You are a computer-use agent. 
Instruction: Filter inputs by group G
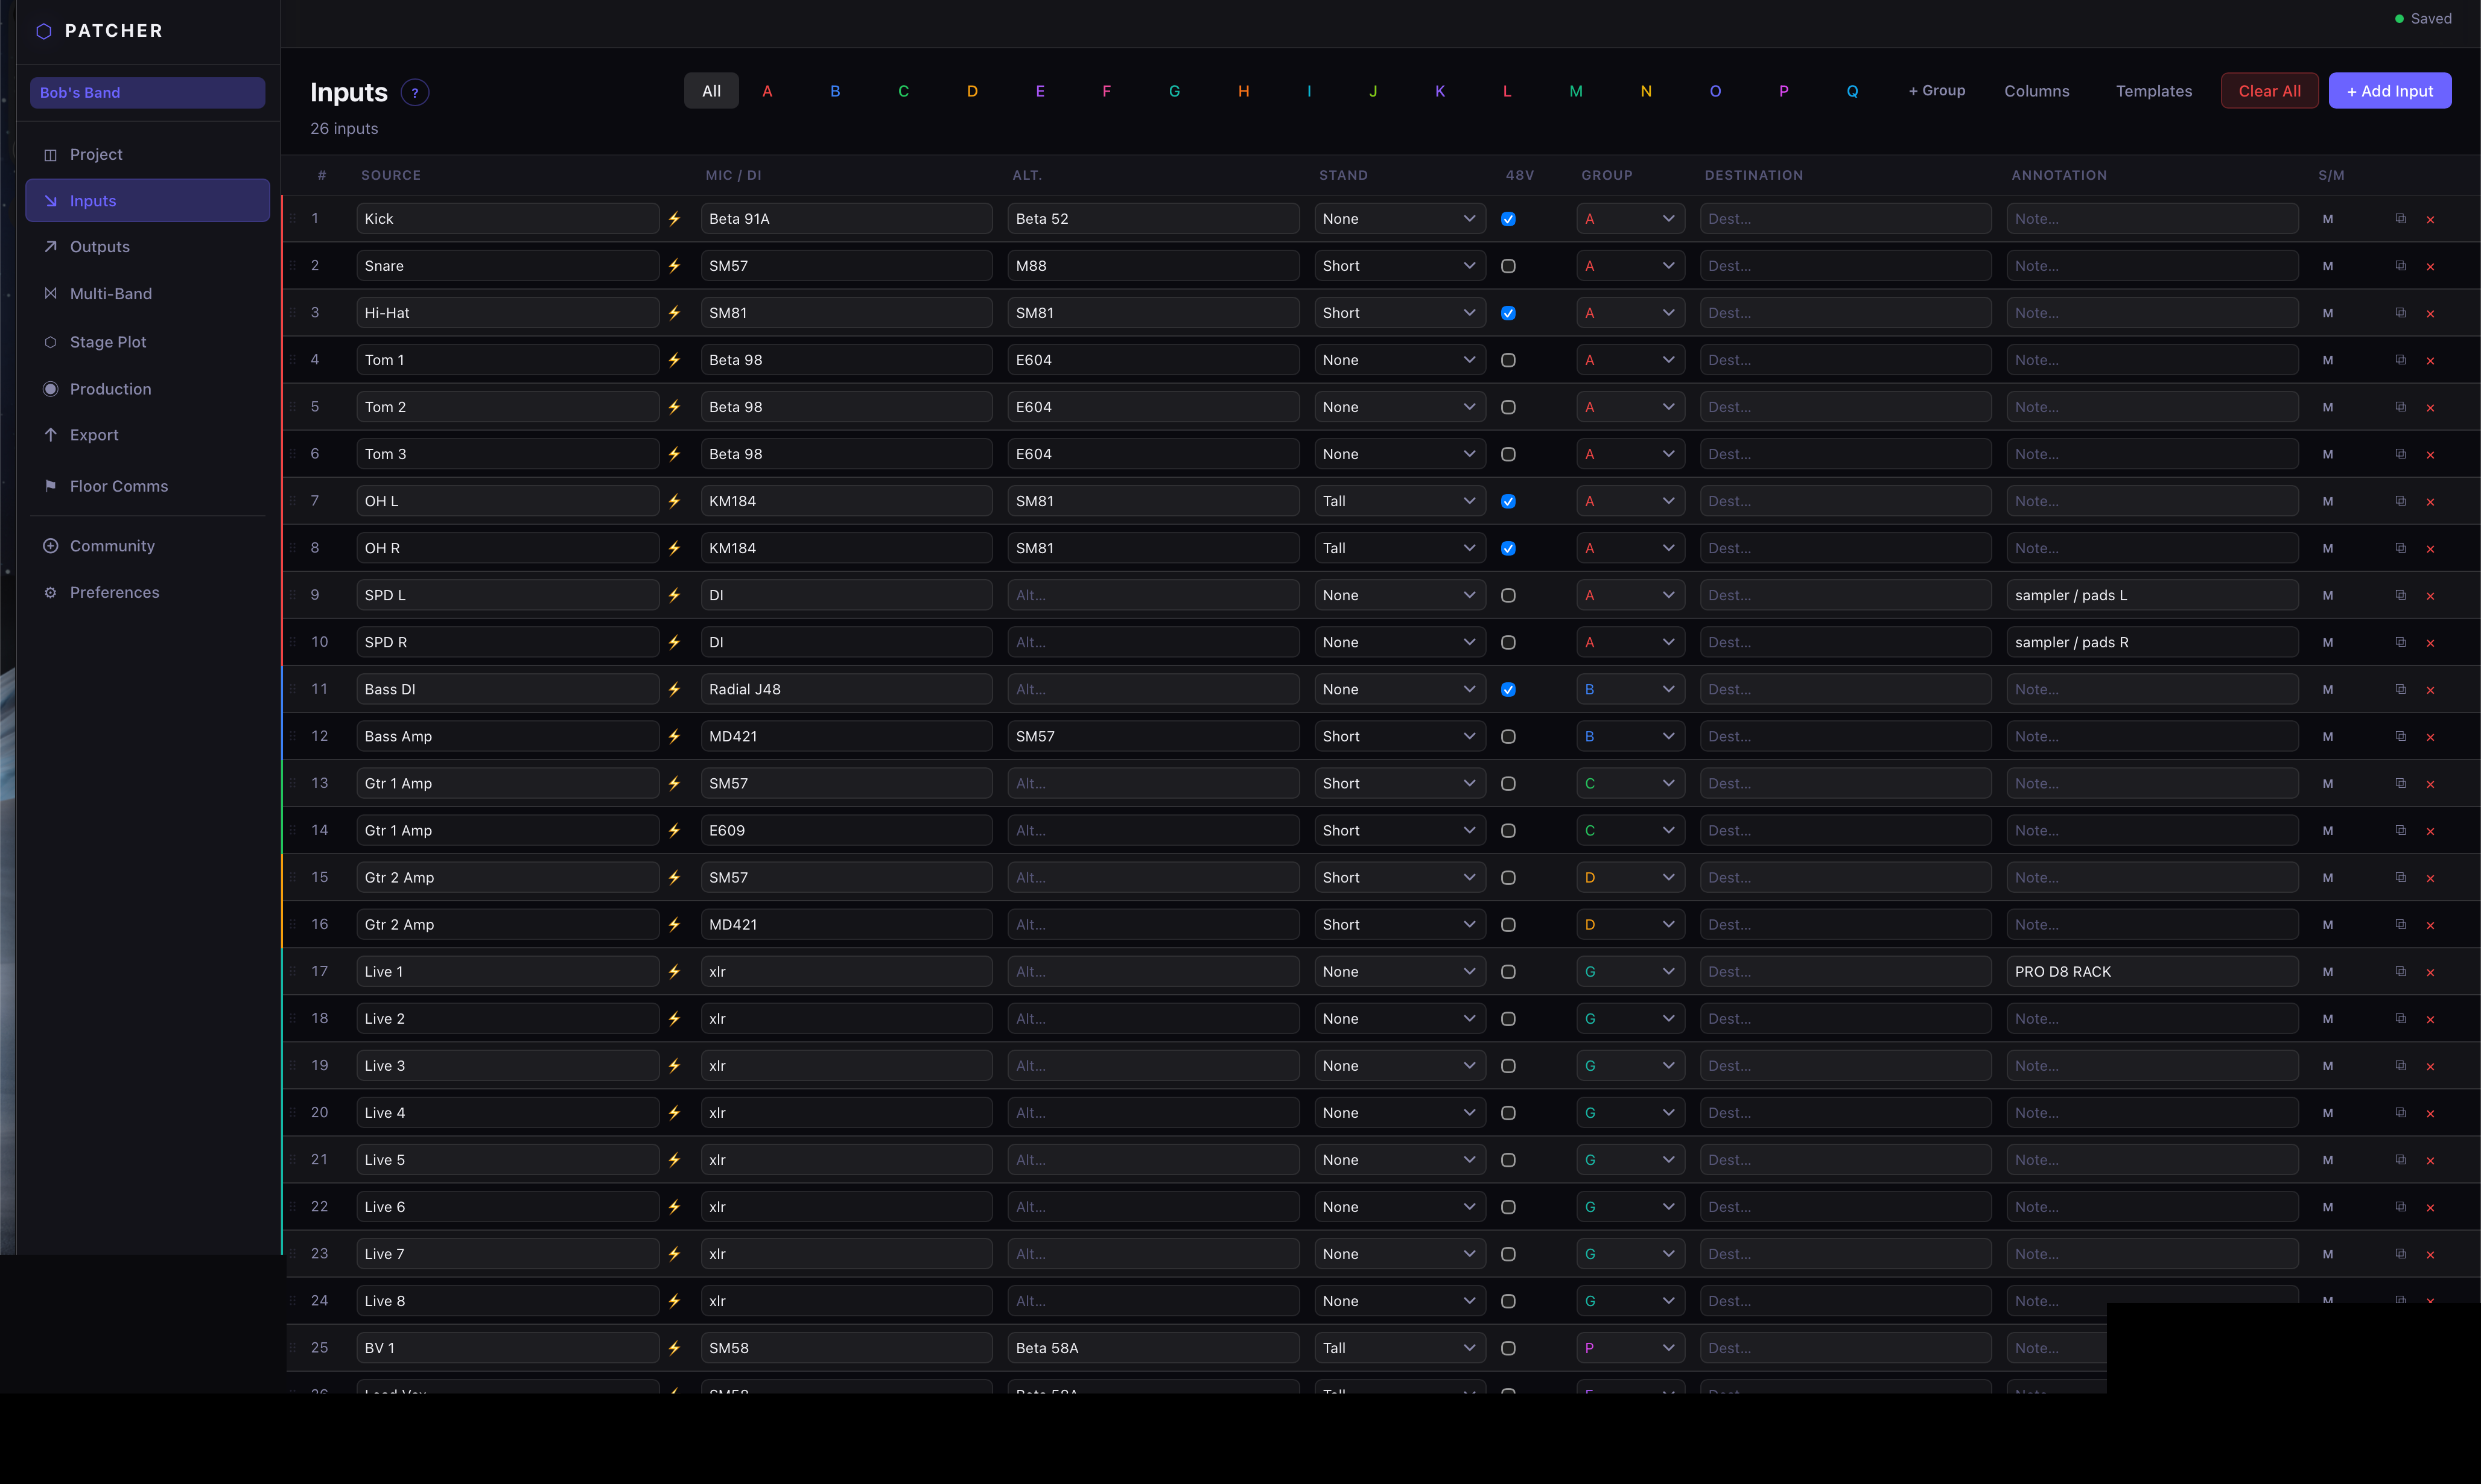tap(1174, 91)
